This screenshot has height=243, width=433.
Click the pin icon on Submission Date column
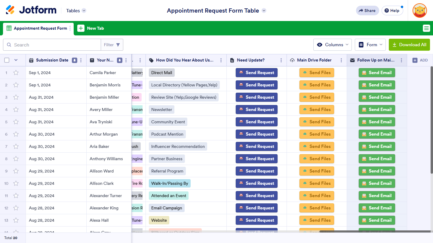coord(74,60)
